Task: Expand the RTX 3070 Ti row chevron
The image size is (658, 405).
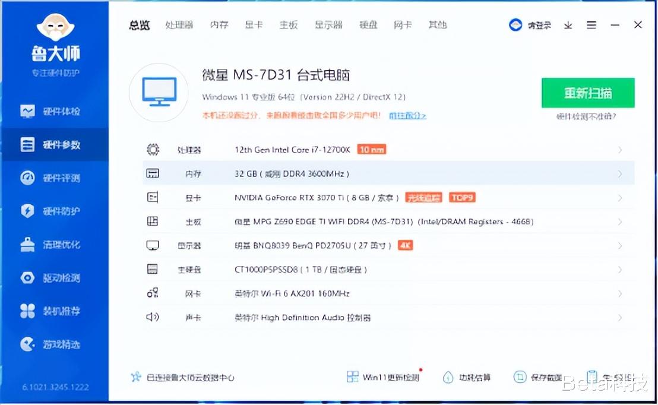Action: (620, 198)
